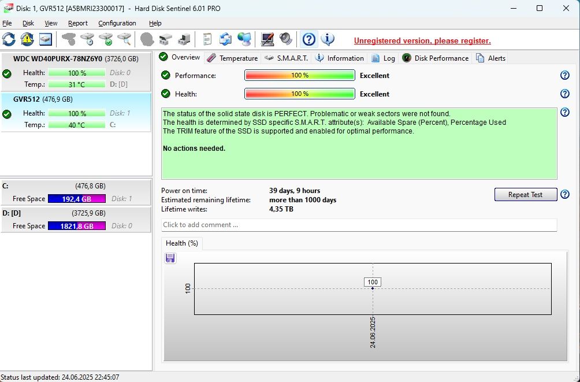
Task: Open the Help menu
Action: 155,23
